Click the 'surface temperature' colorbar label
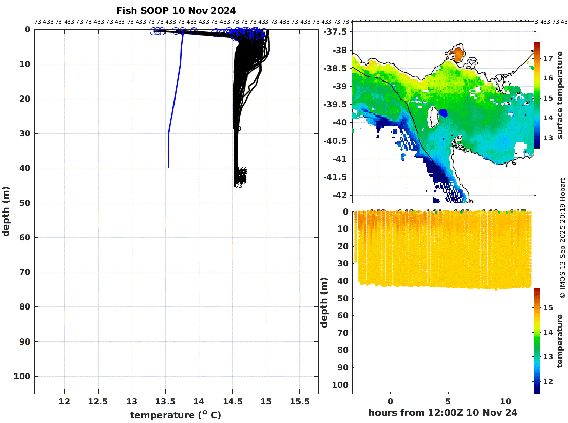This screenshot has height=423, width=568. tap(560, 95)
